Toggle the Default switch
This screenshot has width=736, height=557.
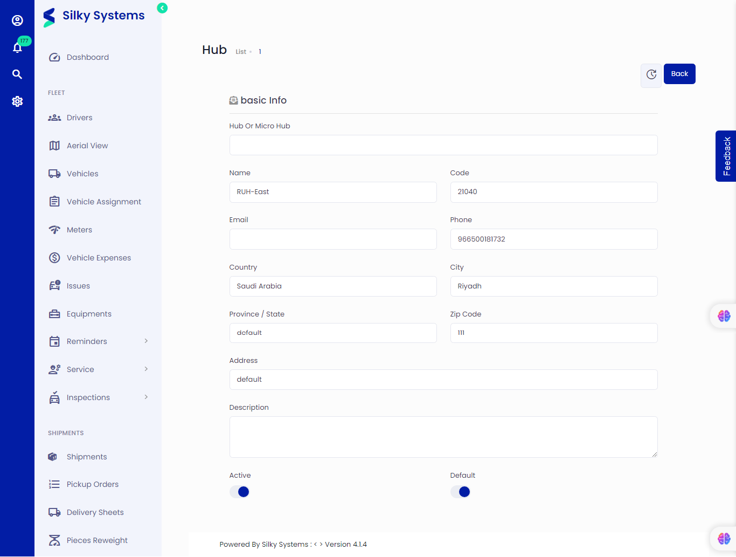[461, 492]
